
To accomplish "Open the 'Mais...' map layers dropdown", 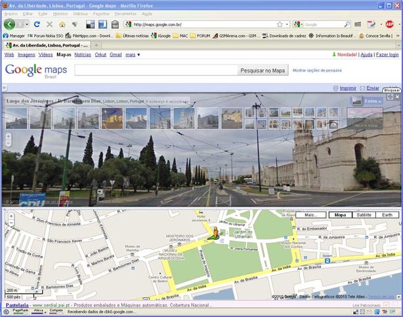I will coord(311,214).
